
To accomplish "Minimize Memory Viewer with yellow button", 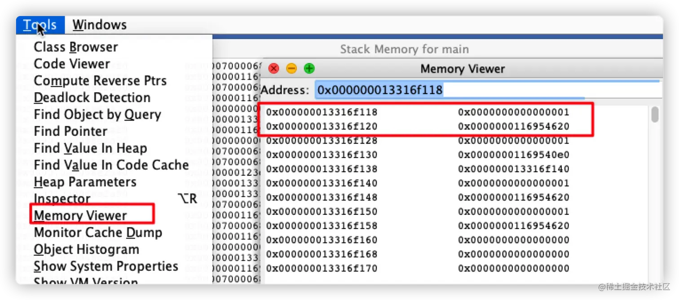I will (291, 69).
